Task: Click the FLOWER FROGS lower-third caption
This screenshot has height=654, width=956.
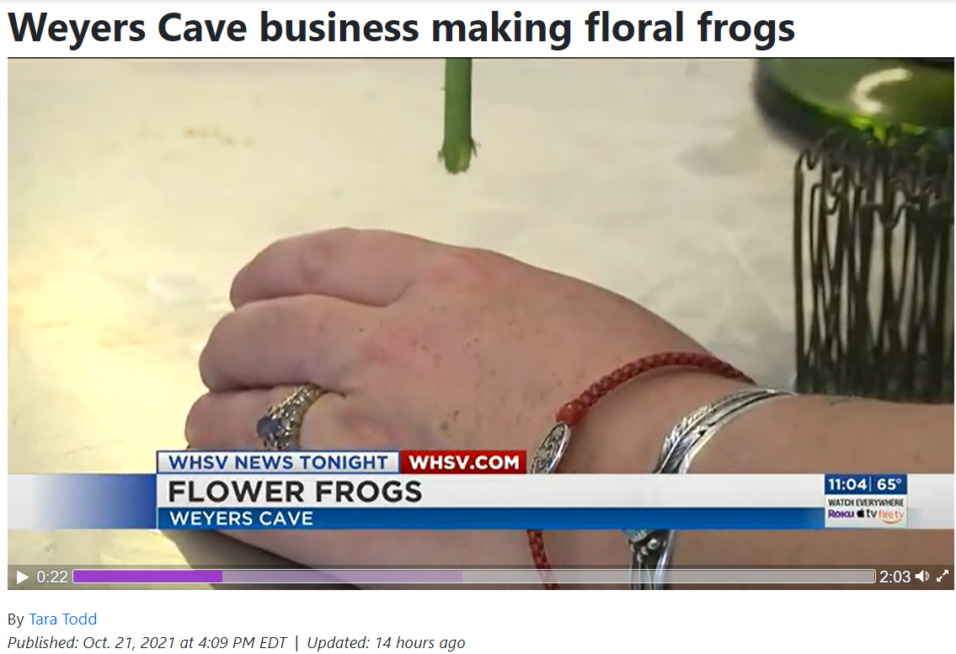Action: [x=295, y=492]
